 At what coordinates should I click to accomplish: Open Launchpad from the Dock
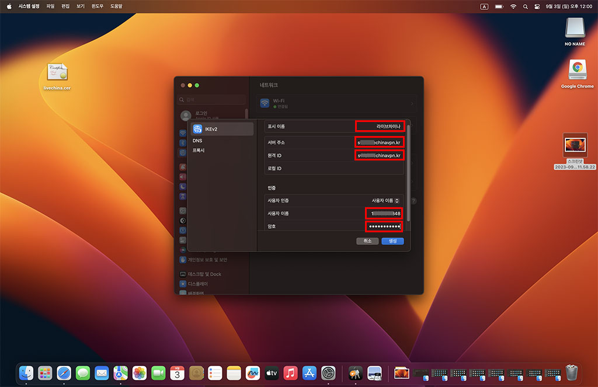[x=45, y=373]
